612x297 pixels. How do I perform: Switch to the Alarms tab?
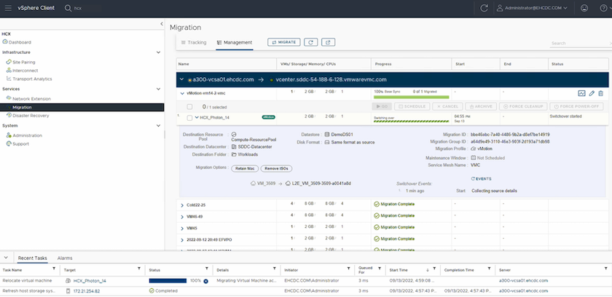[x=65, y=258]
